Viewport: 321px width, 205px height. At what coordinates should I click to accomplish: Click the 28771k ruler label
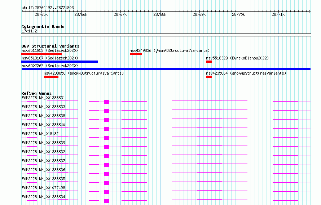pyautogui.click(x=278, y=14)
